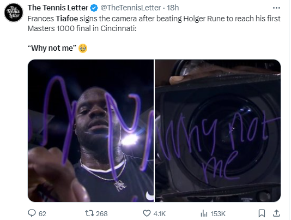Open the reply comment icon
This screenshot has height=220, width=291.
coord(32,213)
